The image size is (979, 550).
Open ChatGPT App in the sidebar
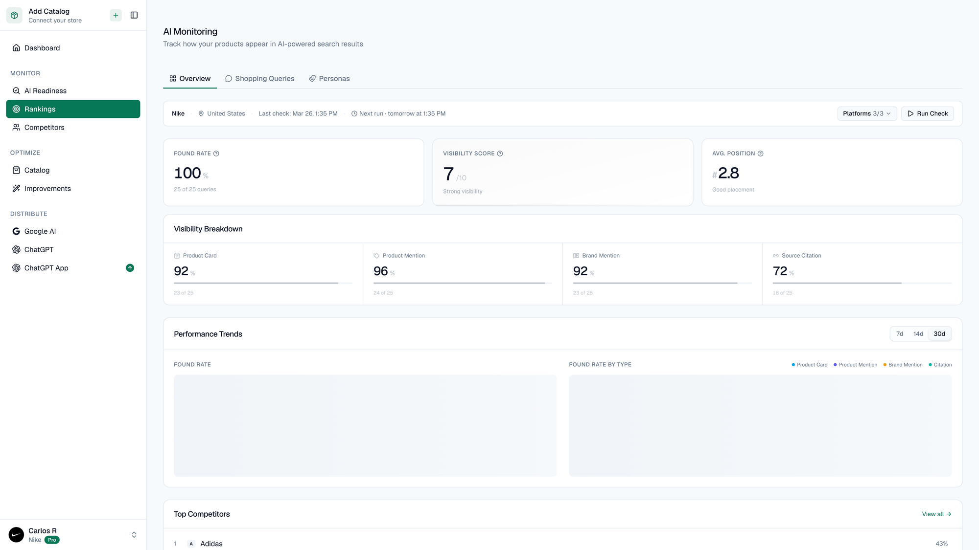click(x=73, y=268)
